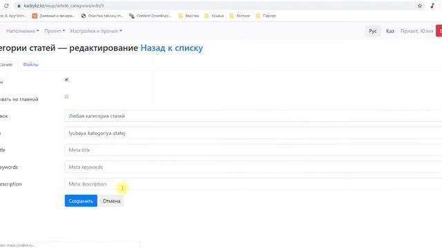Image resolution: width=442 pixels, height=248 pixels.
Task: Focus the Meta title input
Action: click(253, 150)
